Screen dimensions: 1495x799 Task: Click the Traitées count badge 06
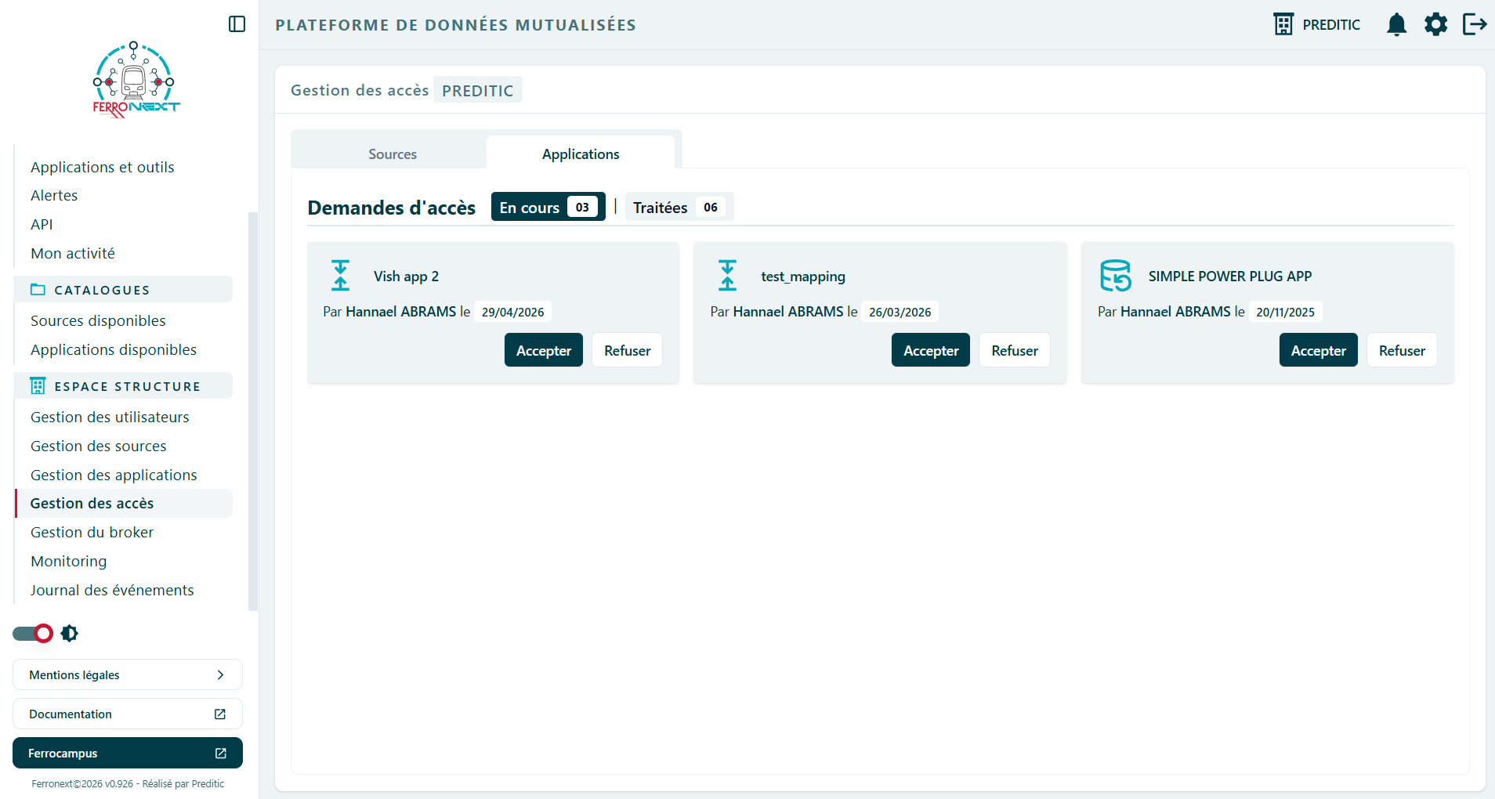[x=711, y=207]
